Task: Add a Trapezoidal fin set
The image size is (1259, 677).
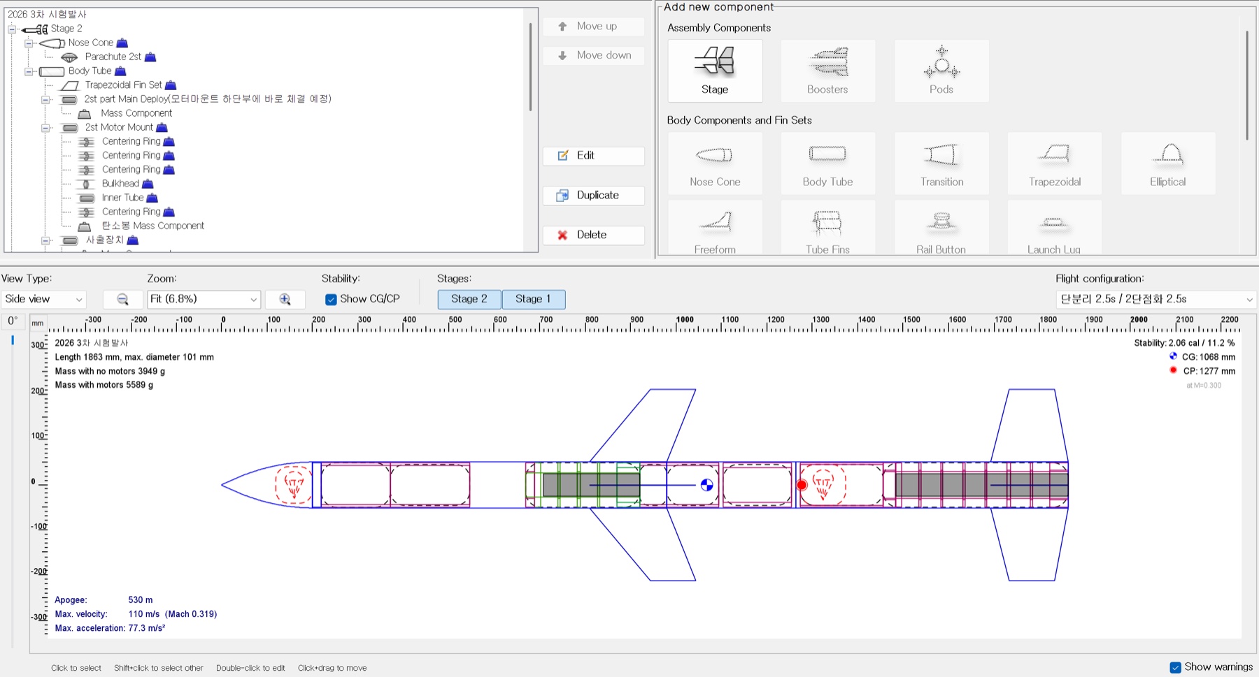Action: 1055,163
